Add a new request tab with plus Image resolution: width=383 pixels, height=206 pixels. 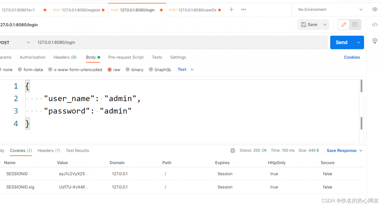231,10
